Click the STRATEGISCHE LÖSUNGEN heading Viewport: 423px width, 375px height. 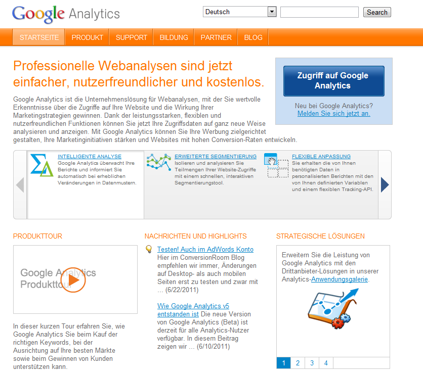coord(320,236)
